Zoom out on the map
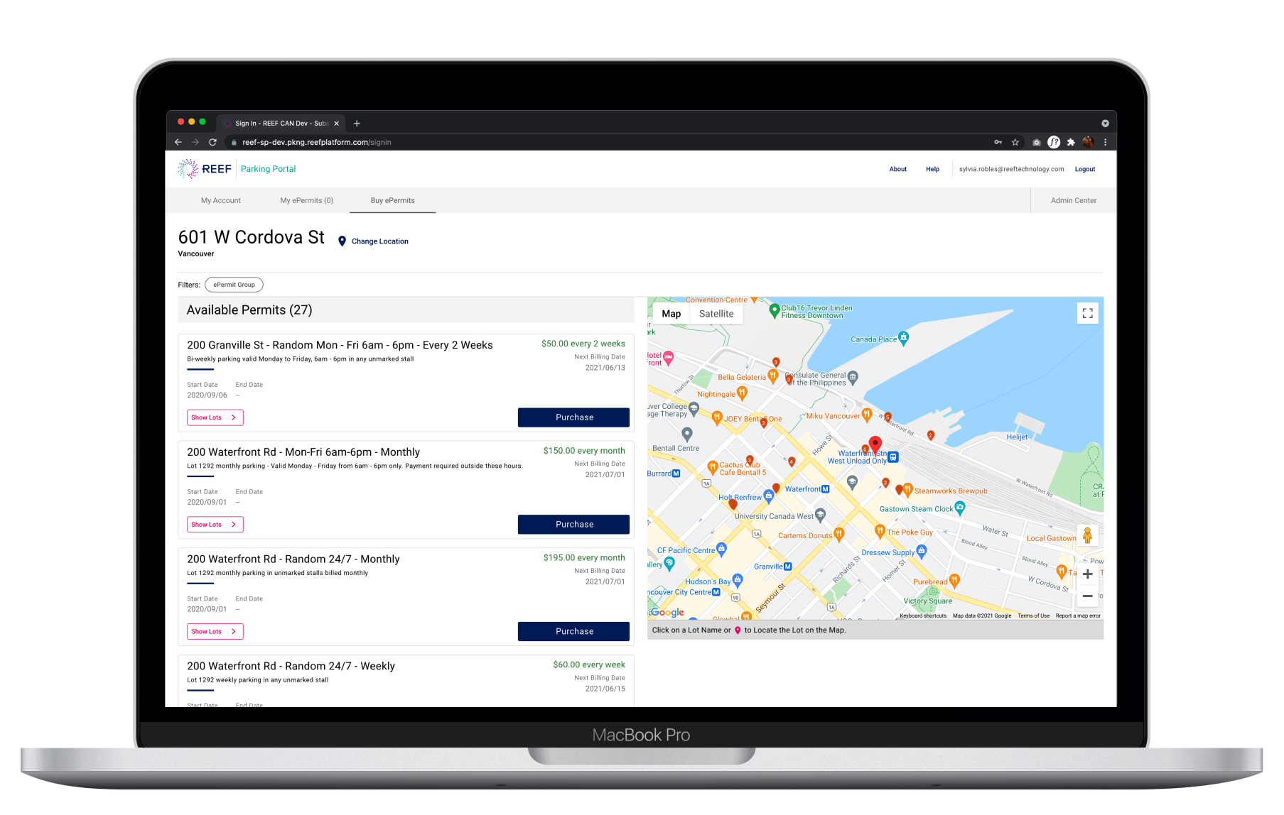 1087,596
